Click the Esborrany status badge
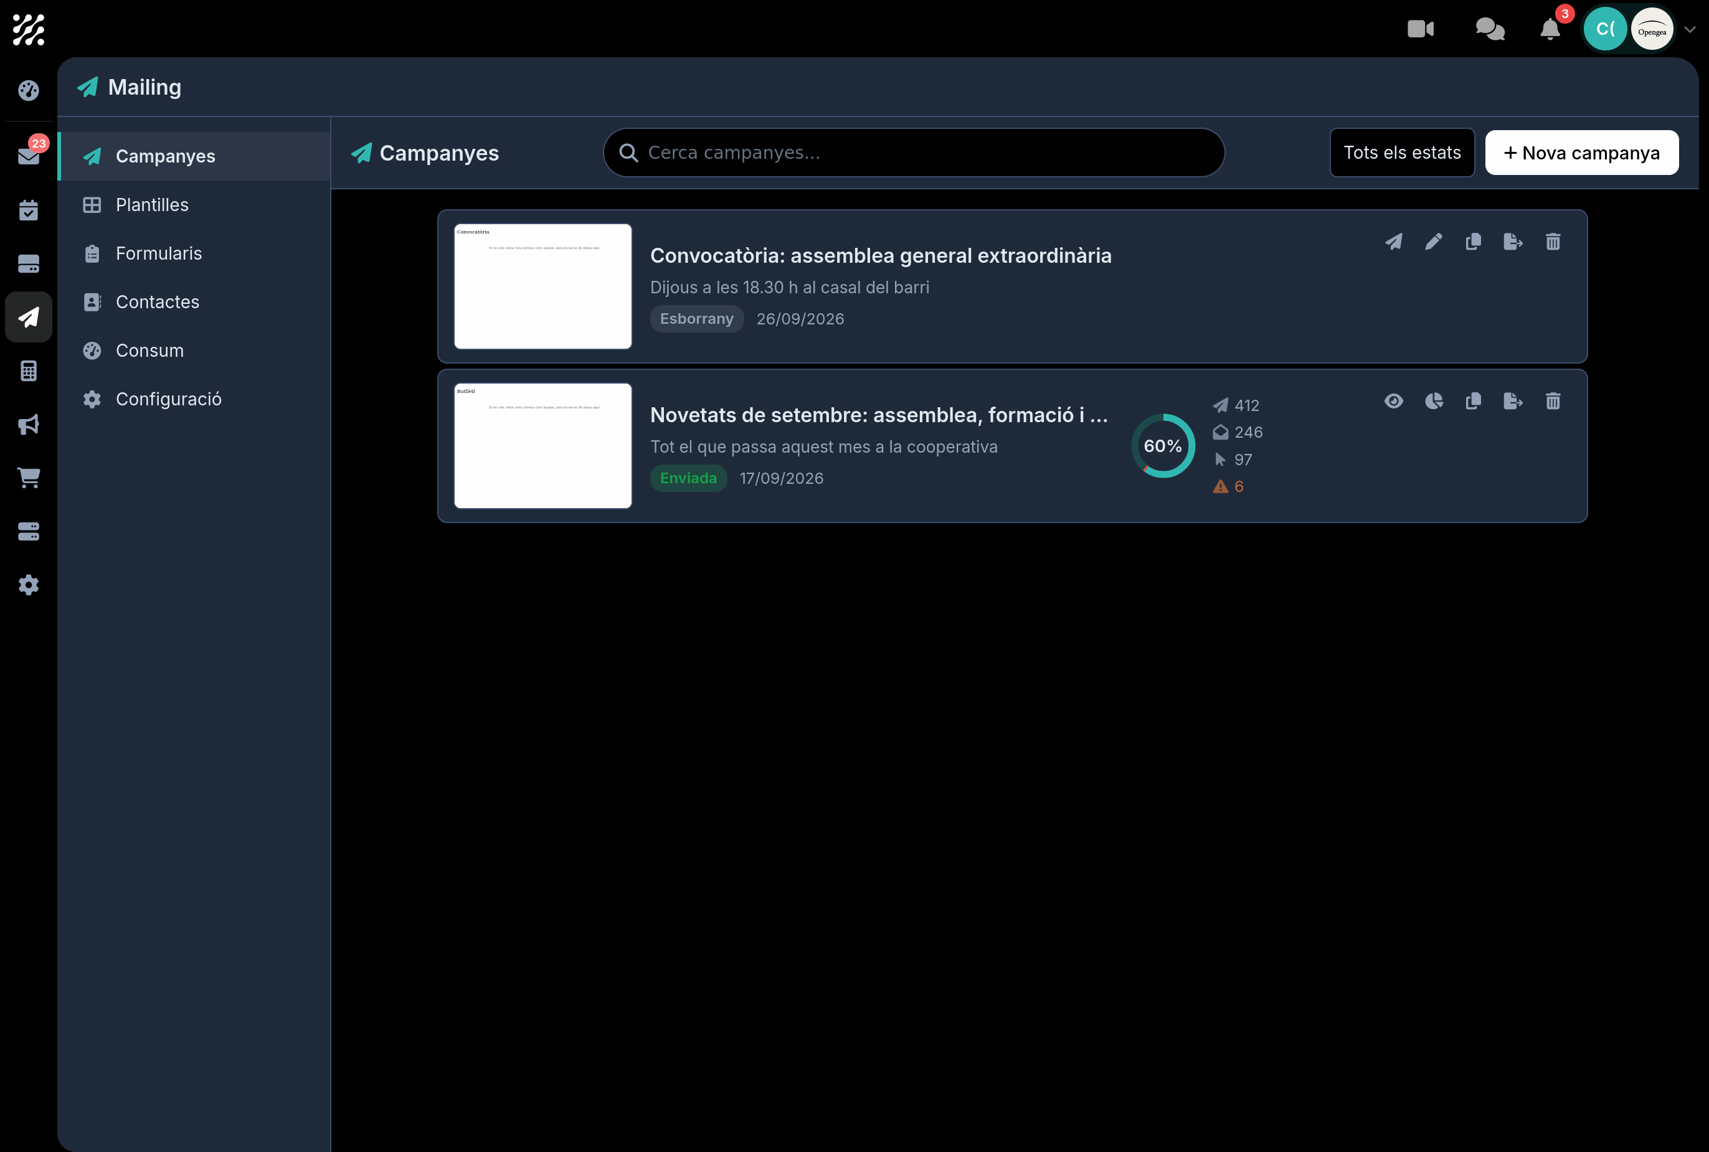The width and height of the screenshot is (1709, 1152). point(696,319)
